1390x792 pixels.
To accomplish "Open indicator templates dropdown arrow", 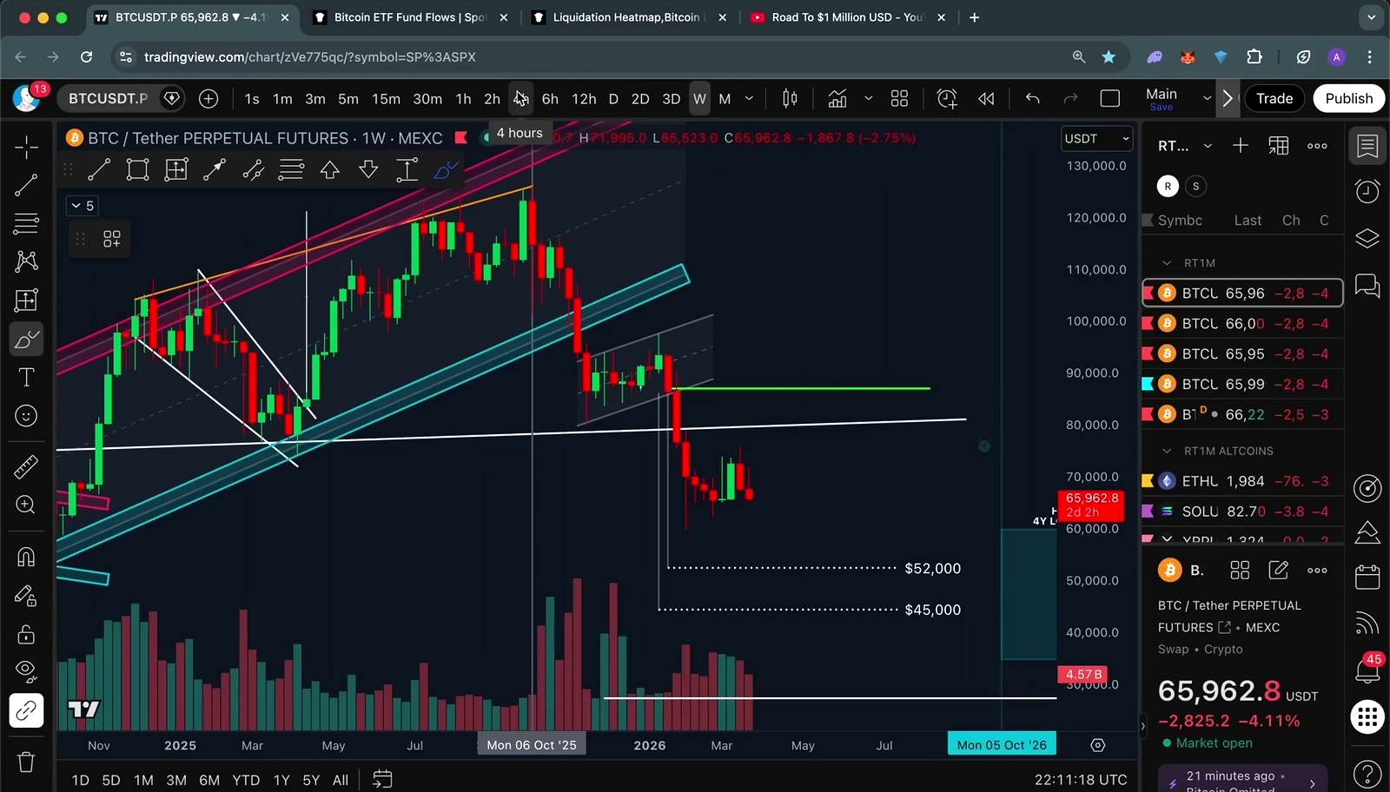I will click(868, 99).
